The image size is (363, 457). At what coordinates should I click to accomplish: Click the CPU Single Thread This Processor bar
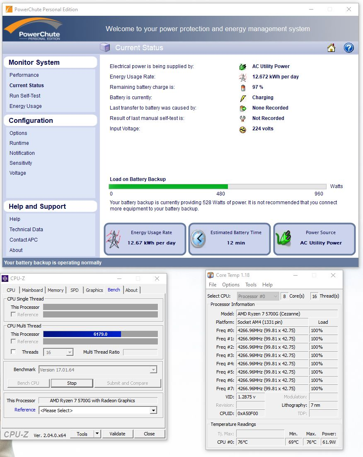(x=100, y=307)
